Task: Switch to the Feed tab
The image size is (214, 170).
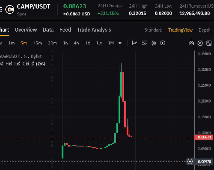Action: point(65,30)
